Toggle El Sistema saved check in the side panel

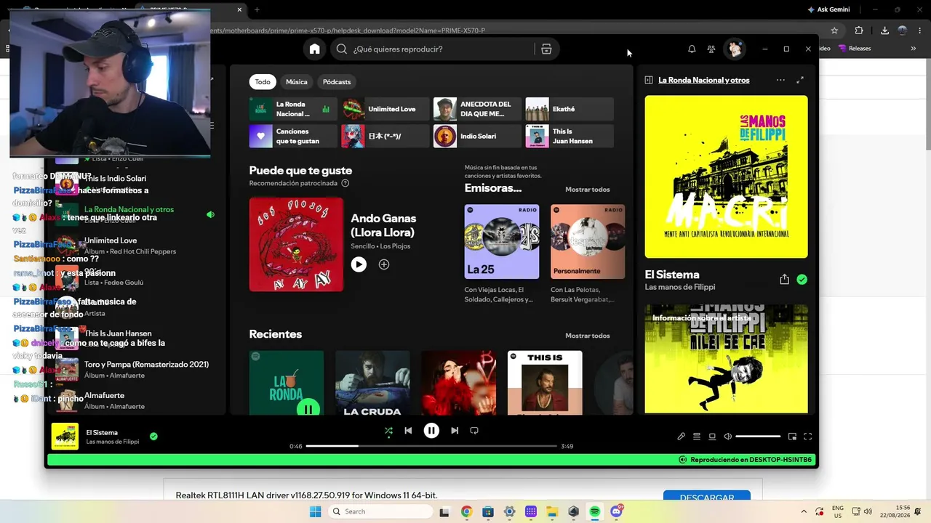click(x=802, y=280)
